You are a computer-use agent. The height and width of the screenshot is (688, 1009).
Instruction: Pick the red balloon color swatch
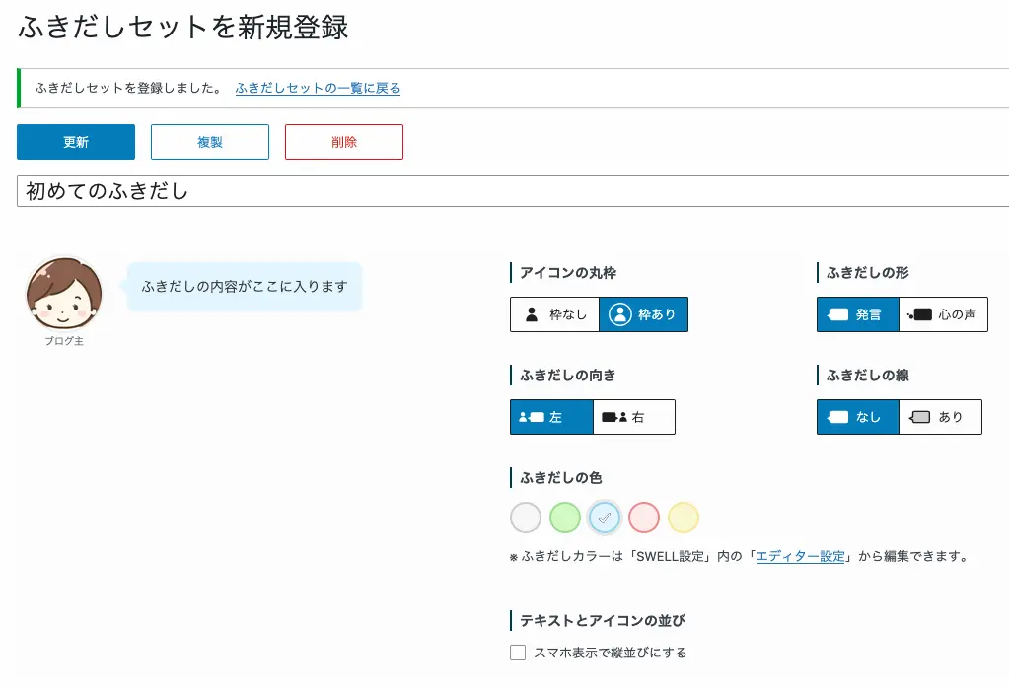pos(644,517)
